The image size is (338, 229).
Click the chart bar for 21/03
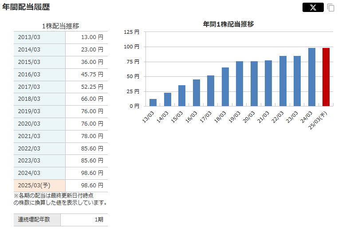(268, 83)
